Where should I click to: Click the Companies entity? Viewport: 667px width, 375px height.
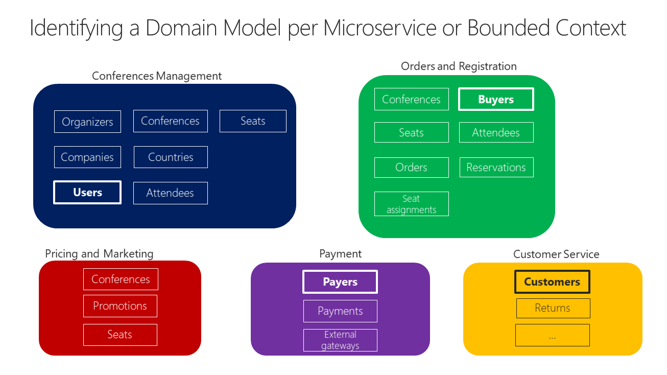point(87,157)
